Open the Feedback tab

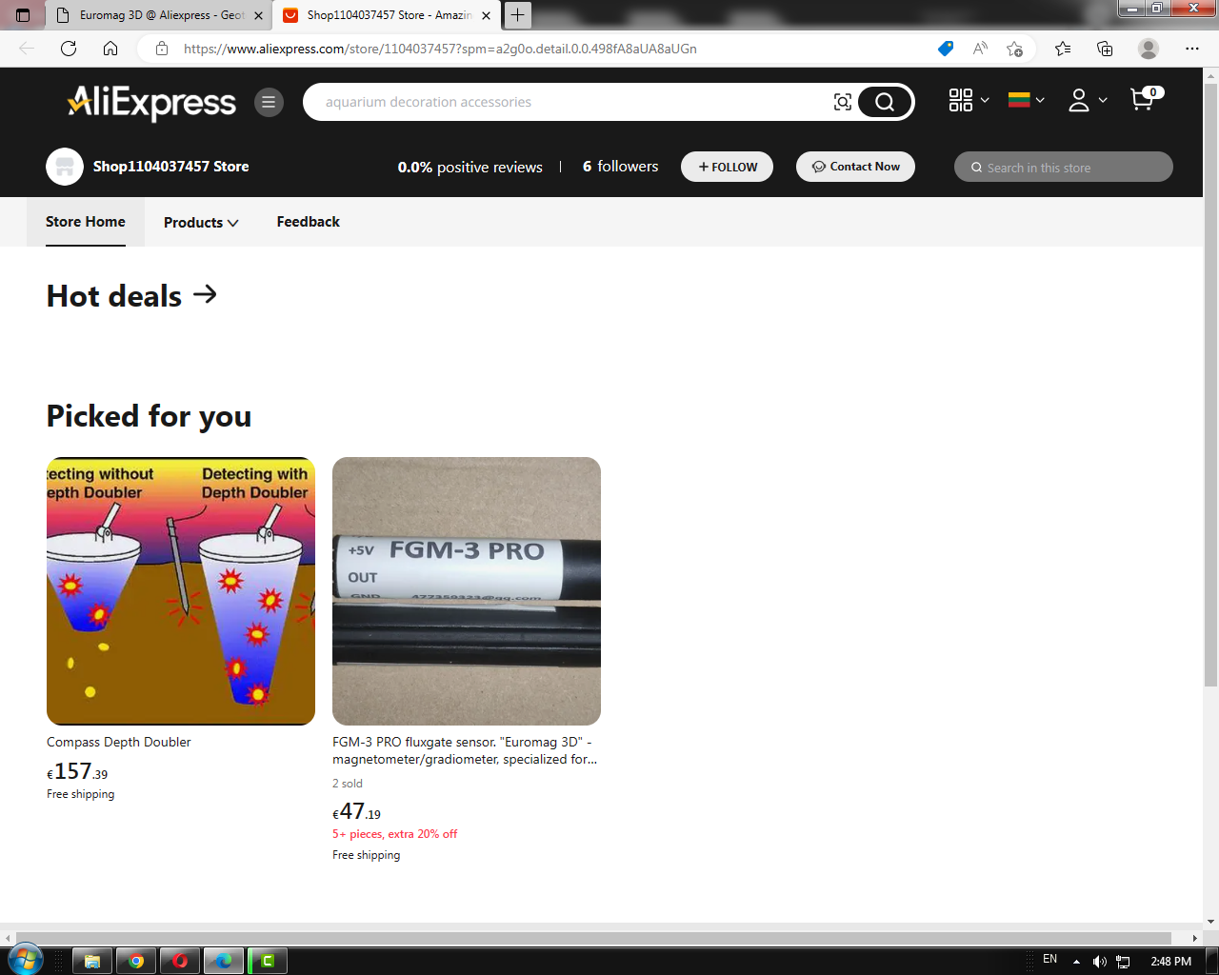(309, 222)
